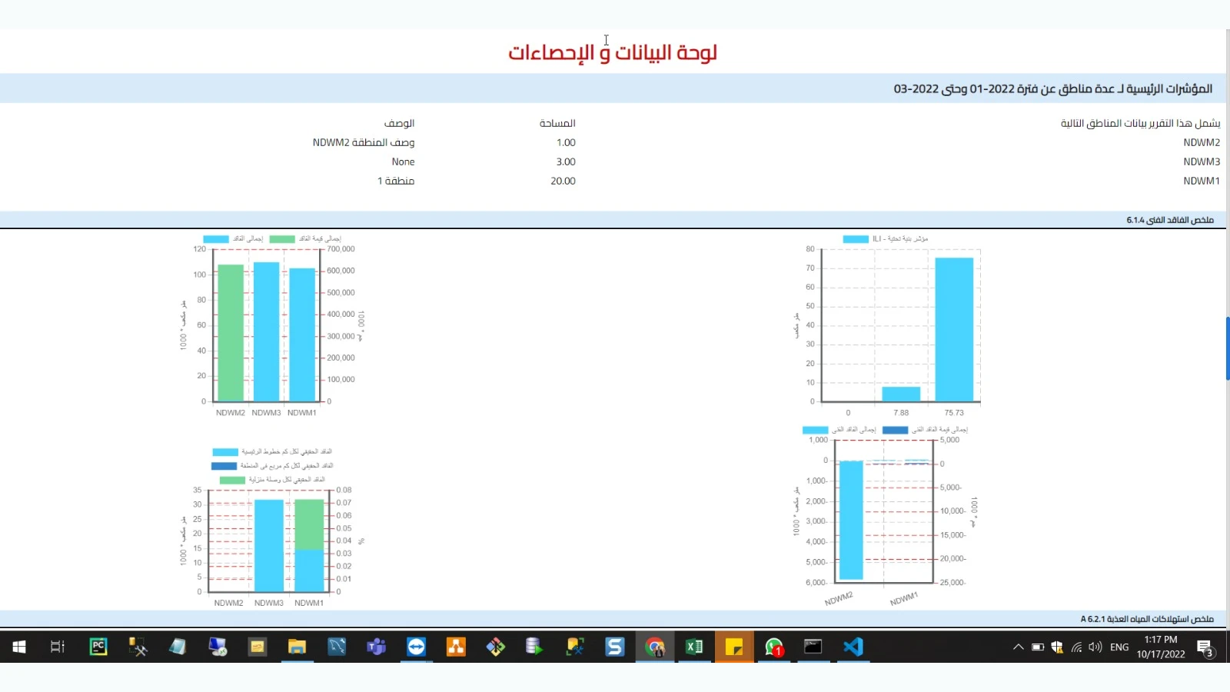Open the orange diagram app taskbar icon
The height and width of the screenshot is (692, 1230).
(456, 647)
